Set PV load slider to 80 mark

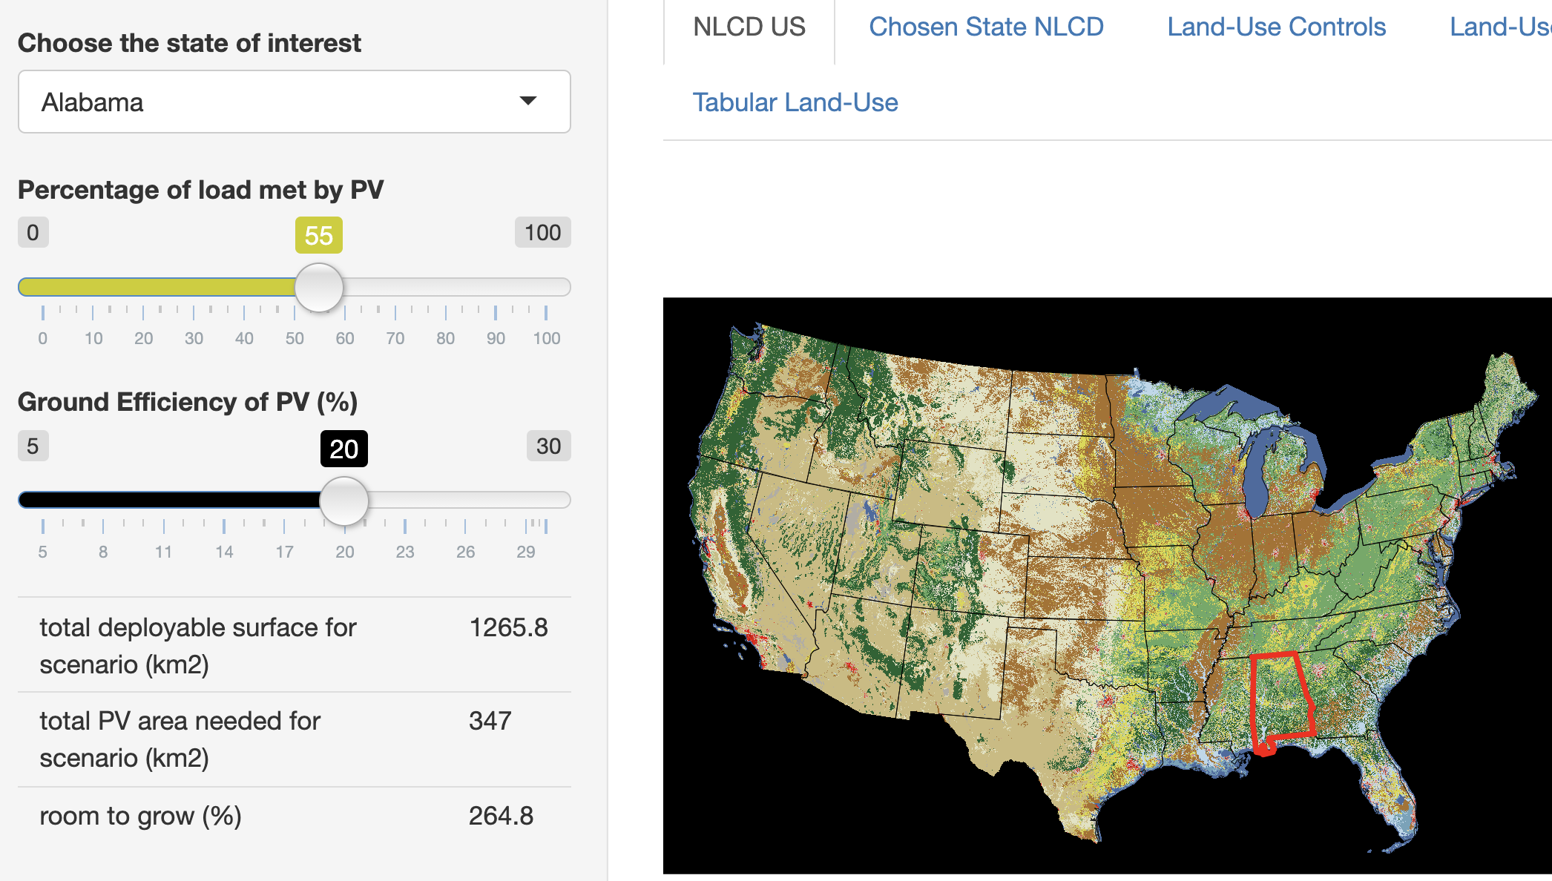point(445,287)
